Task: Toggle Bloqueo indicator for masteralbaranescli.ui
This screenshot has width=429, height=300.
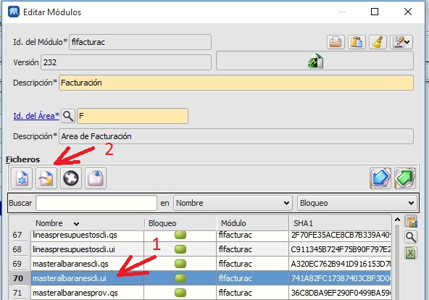Action: [180, 278]
